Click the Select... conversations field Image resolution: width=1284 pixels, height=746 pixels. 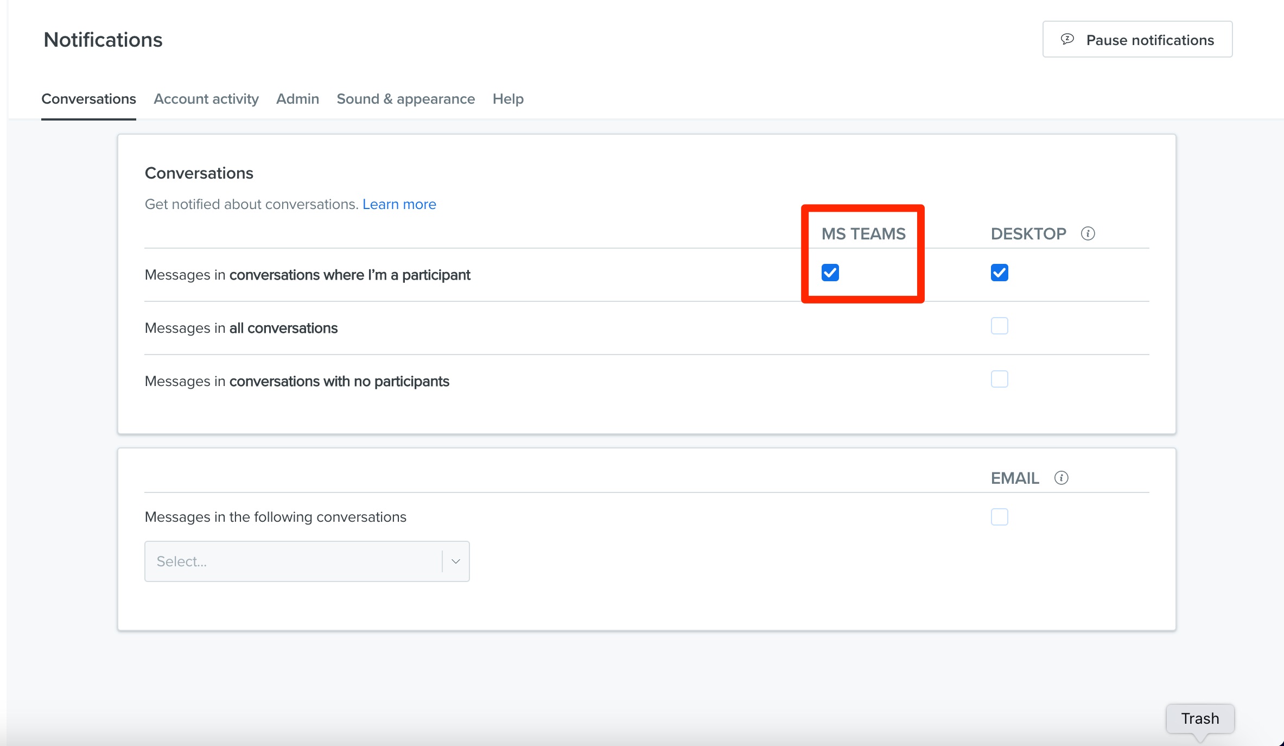[307, 561]
